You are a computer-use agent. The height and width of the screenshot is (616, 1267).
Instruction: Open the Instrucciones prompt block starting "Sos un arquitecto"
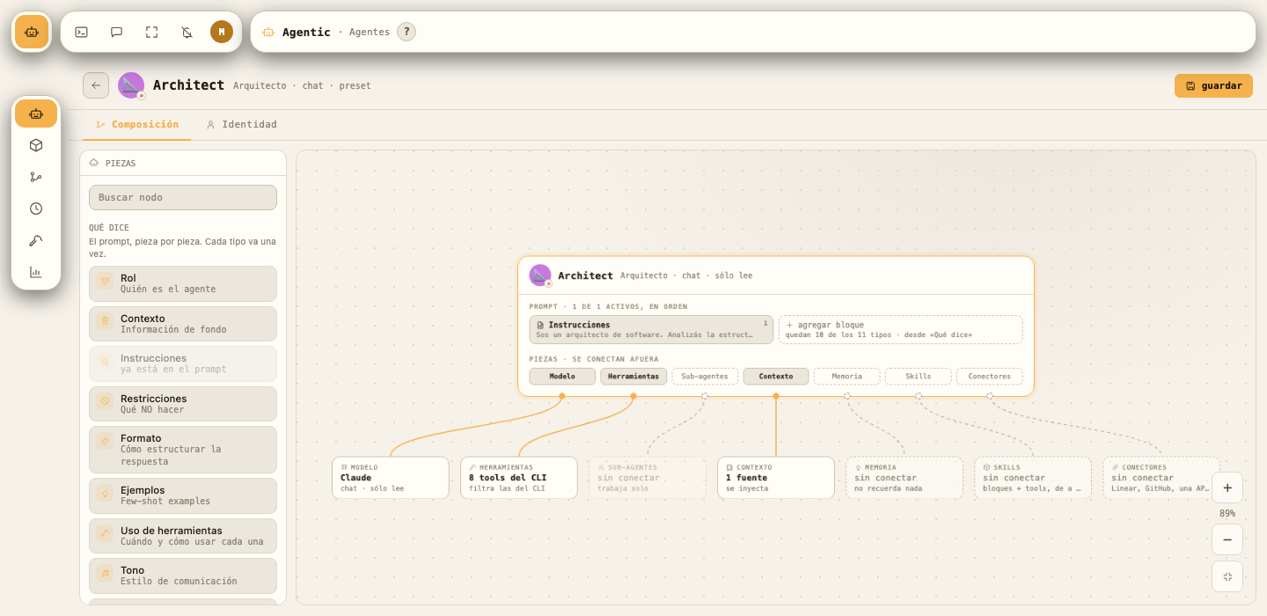click(x=651, y=329)
